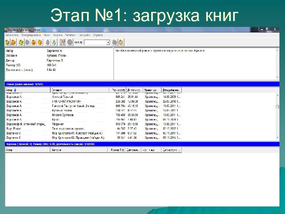Click basket list Размер column header
This screenshot has height=214, width=285.
116,150
